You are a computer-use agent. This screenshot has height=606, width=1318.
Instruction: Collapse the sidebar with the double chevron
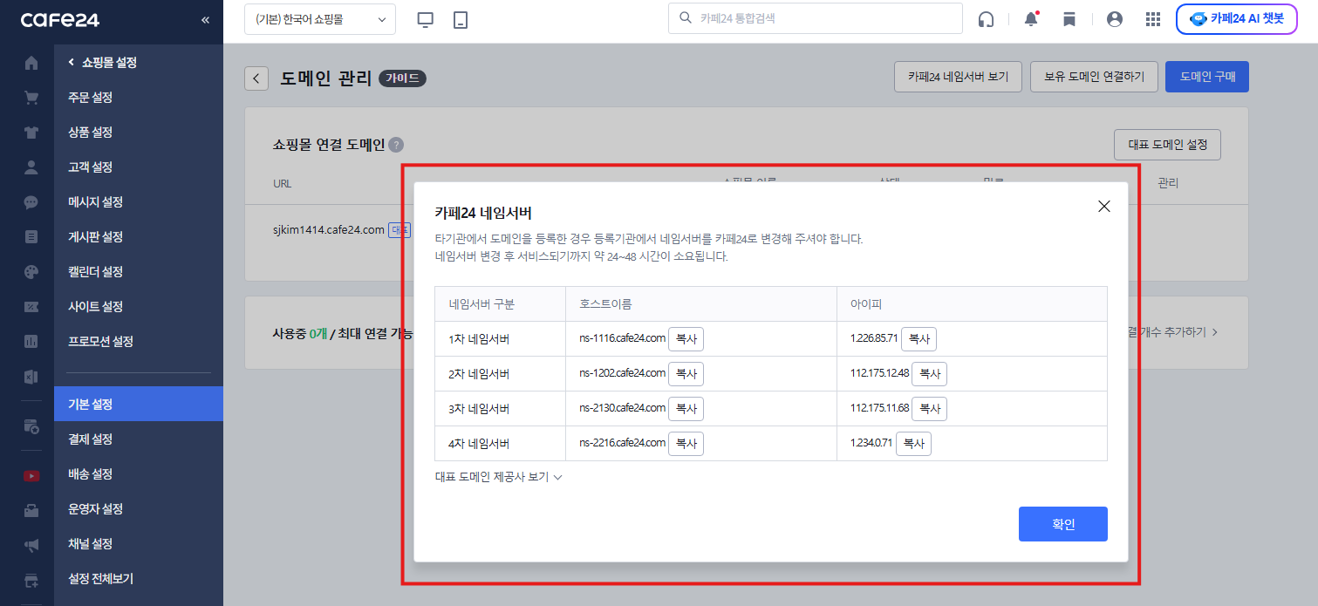pyautogui.click(x=205, y=19)
